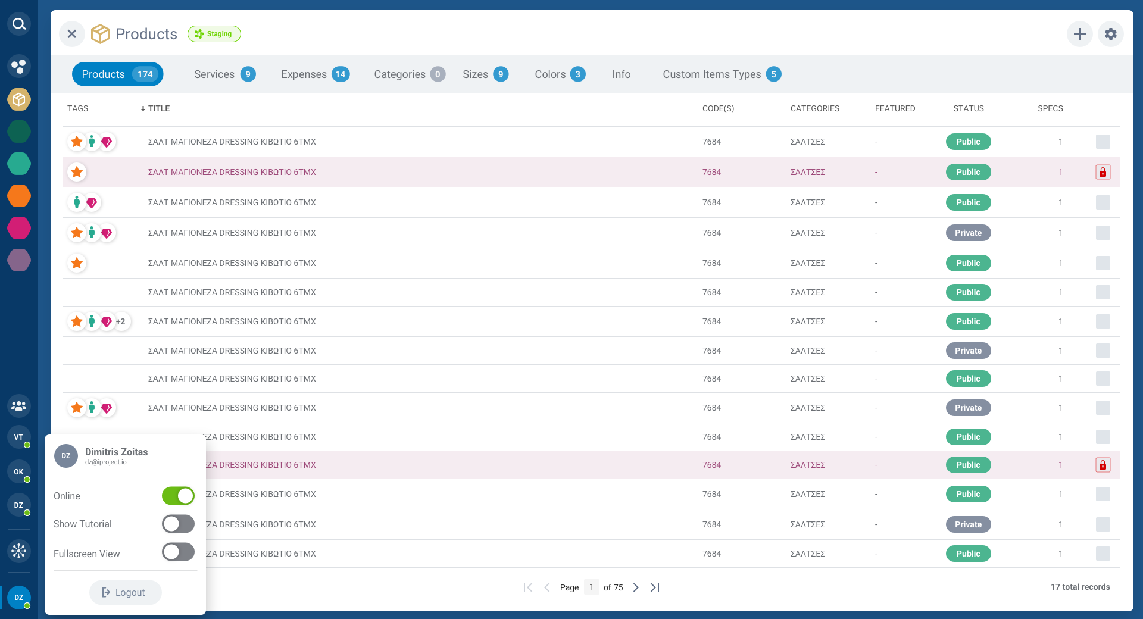The width and height of the screenshot is (1143, 619).
Task: Select the orange color circle in sidebar
Action: [x=18, y=196]
